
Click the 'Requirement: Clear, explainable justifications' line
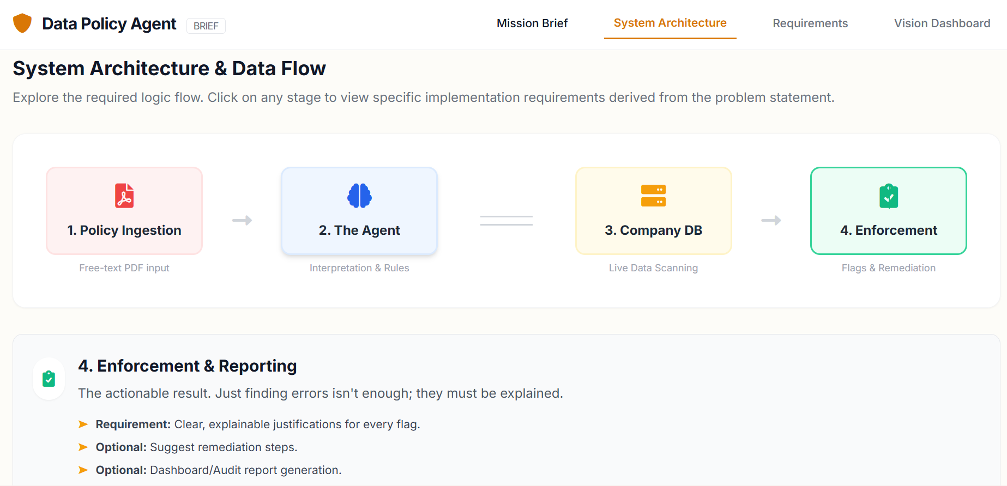tap(258, 424)
